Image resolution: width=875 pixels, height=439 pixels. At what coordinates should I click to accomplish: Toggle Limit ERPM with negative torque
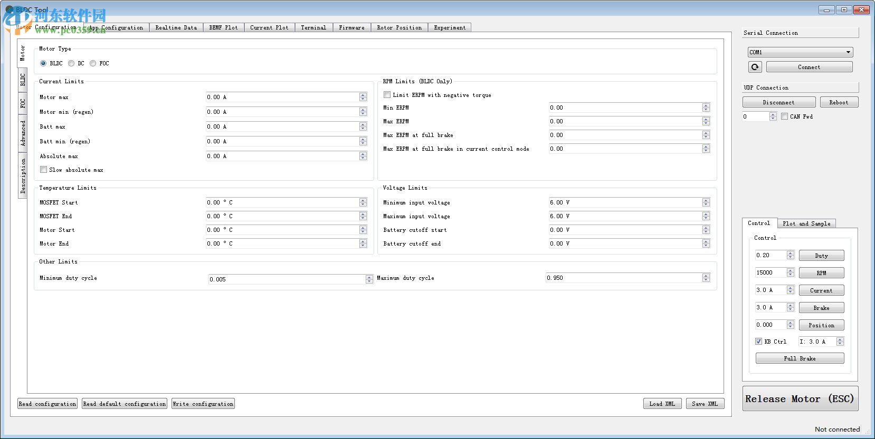(387, 95)
